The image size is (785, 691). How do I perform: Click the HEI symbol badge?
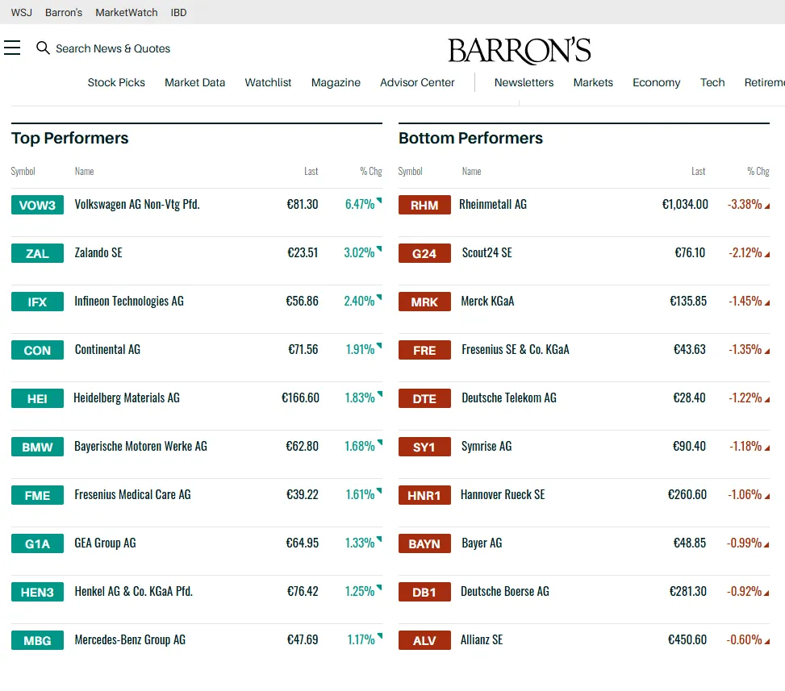coord(38,398)
